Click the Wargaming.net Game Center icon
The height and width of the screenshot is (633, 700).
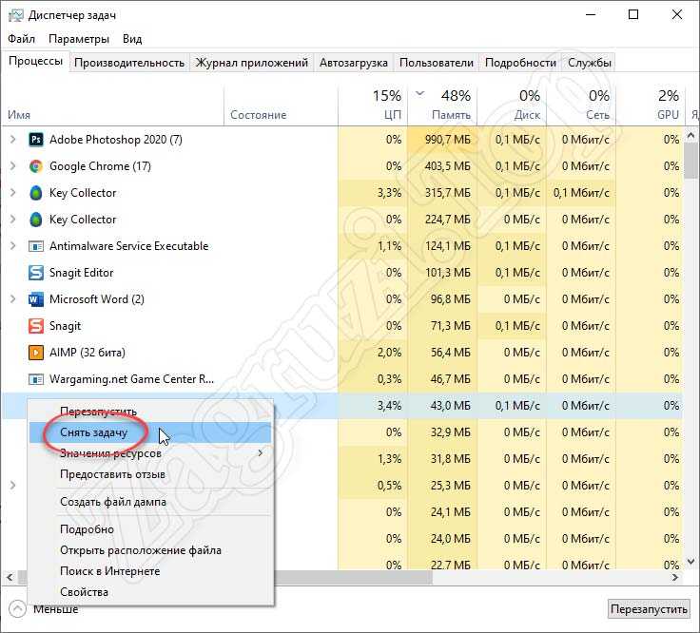[36, 379]
